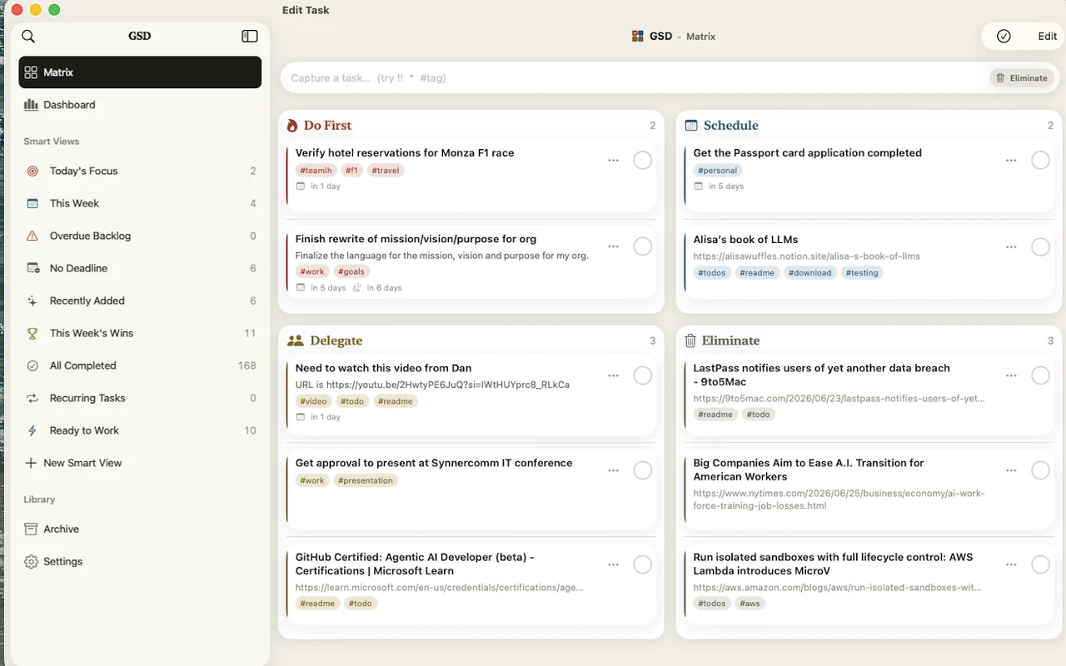Viewport: 1066px width, 666px height.
Task: Select Today's Focus target icon
Action: [32, 171]
